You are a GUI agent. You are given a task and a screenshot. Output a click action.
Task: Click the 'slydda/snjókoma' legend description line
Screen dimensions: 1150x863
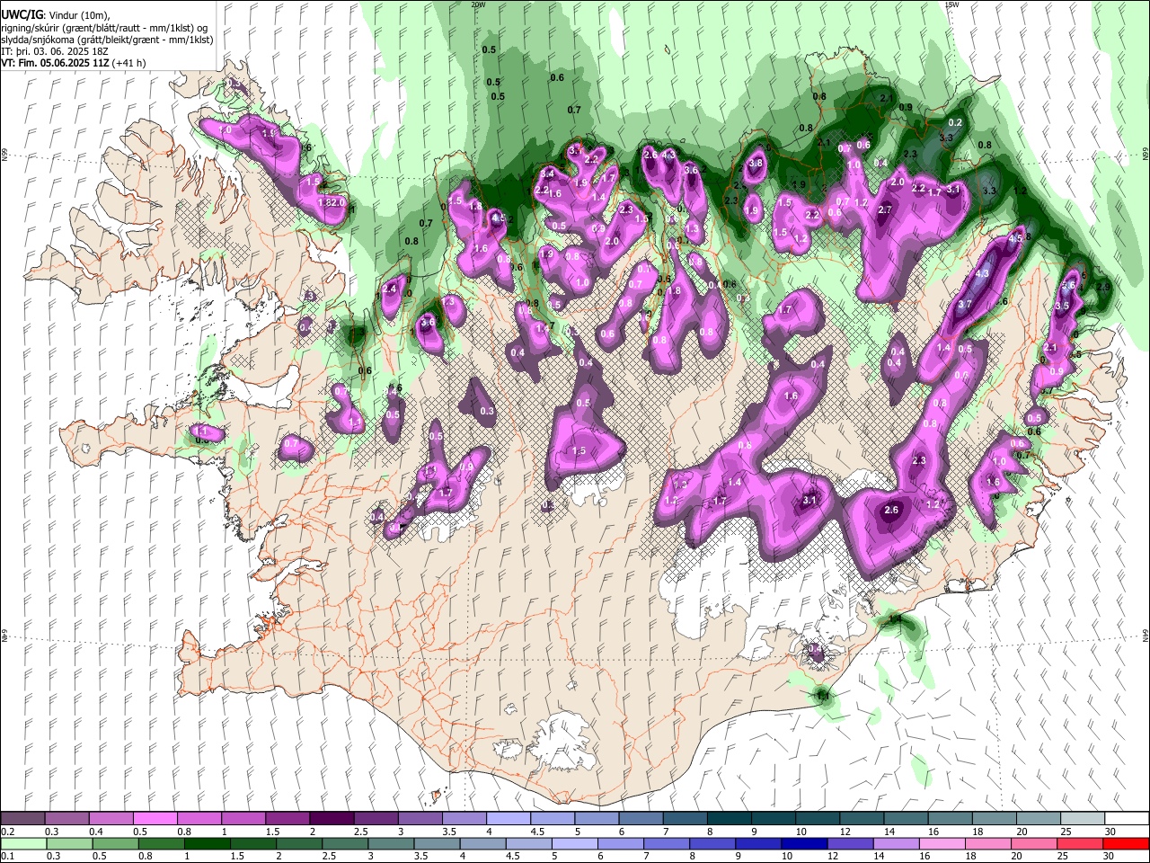[x=107, y=40]
